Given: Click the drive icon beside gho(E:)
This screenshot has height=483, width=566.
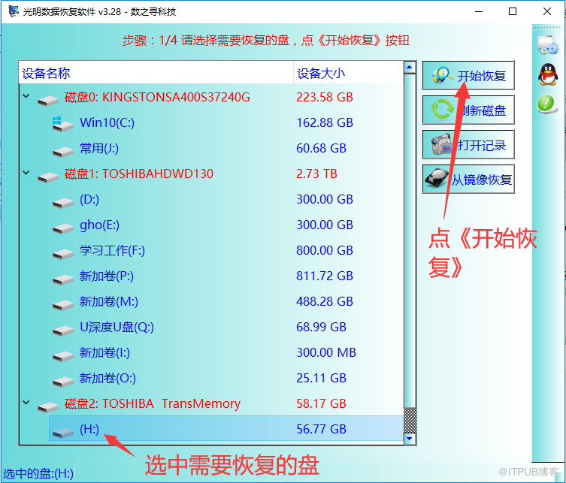Looking at the screenshot, I should click(x=63, y=228).
